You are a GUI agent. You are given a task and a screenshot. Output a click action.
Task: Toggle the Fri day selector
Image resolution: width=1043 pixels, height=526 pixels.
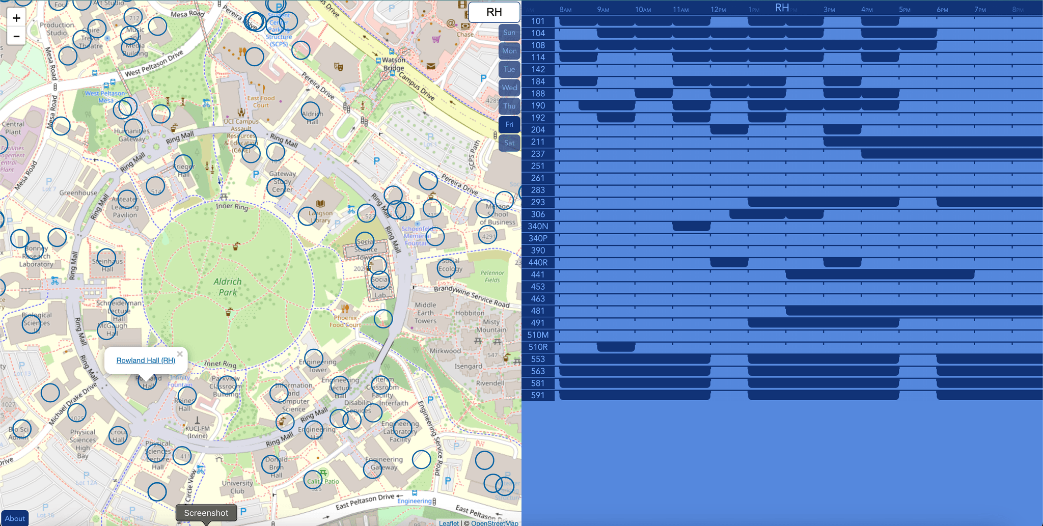[x=509, y=124]
